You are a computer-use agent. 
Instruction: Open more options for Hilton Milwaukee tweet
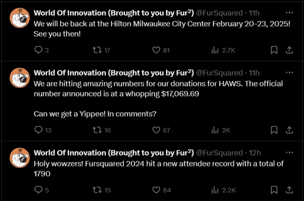(289, 13)
